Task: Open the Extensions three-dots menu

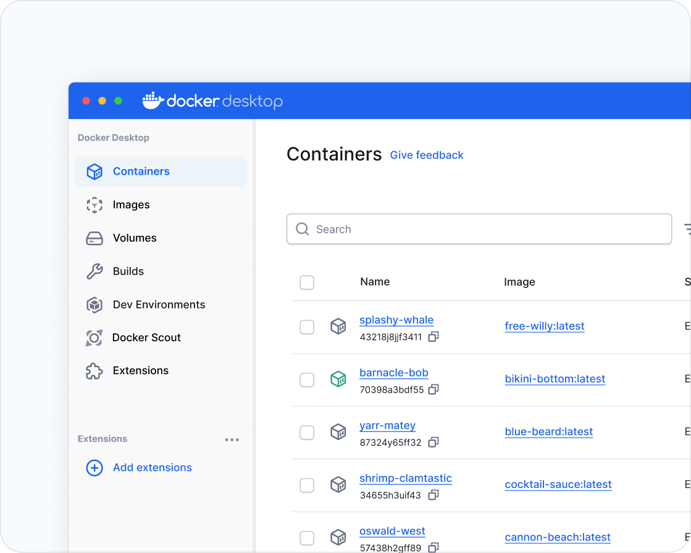Action: click(232, 439)
